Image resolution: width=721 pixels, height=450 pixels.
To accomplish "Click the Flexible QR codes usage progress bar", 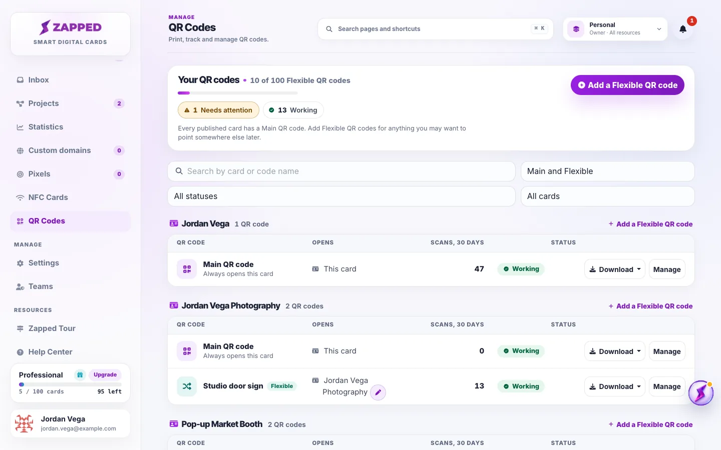I will (x=238, y=93).
